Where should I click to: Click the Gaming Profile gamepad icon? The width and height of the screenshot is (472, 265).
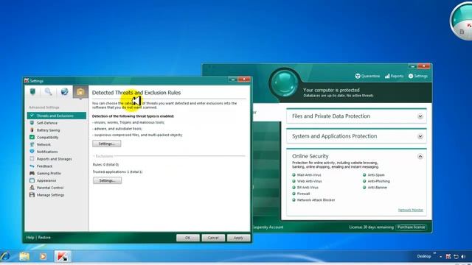[32, 173]
